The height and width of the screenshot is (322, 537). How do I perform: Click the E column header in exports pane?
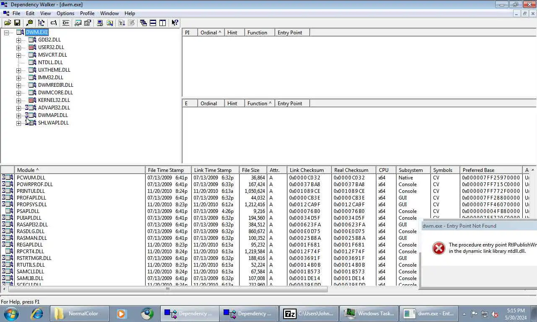tap(190, 103)
